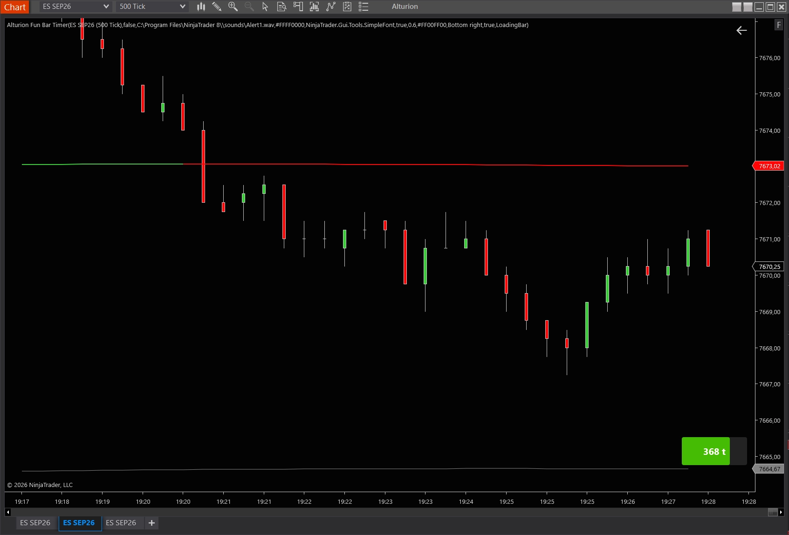
Task: Expand the 500 Tick interval dropdown
Action: 152,7
